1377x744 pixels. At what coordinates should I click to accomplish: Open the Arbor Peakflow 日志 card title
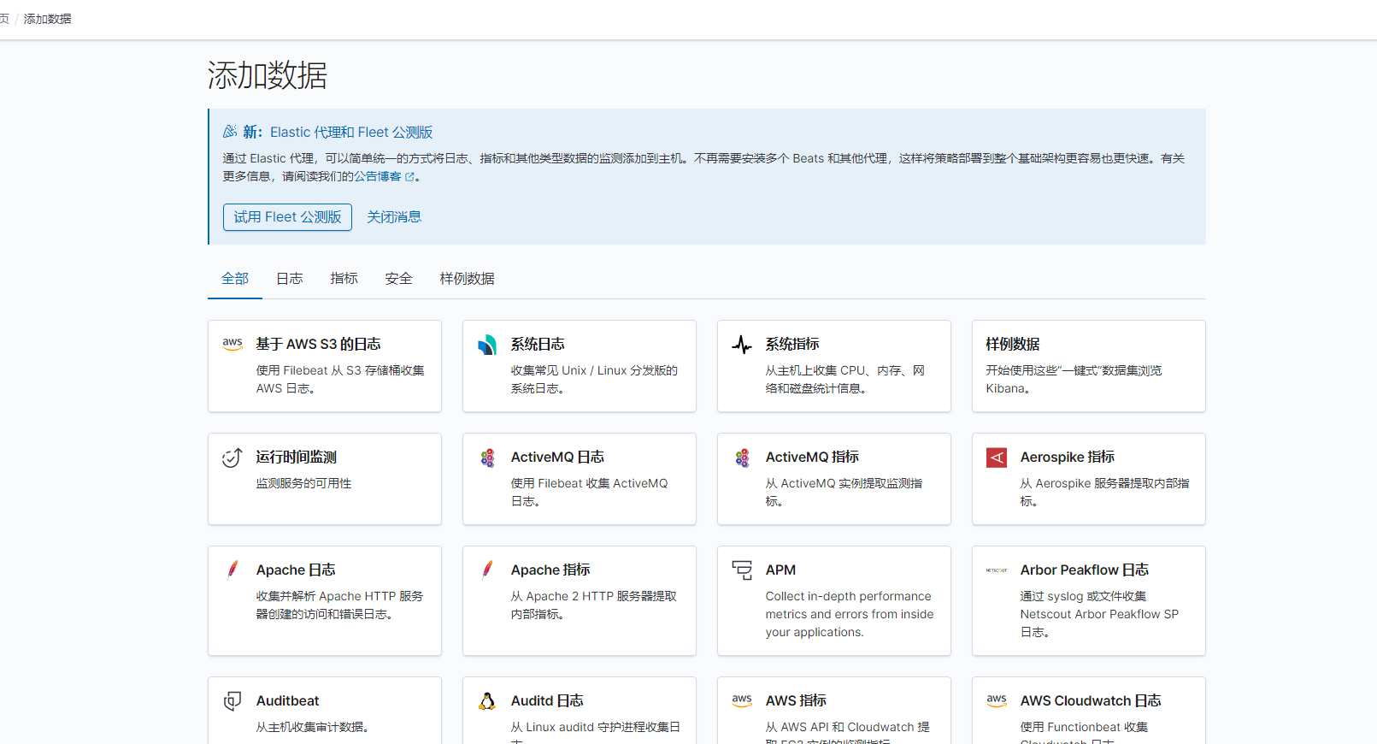click(1085, 570)
